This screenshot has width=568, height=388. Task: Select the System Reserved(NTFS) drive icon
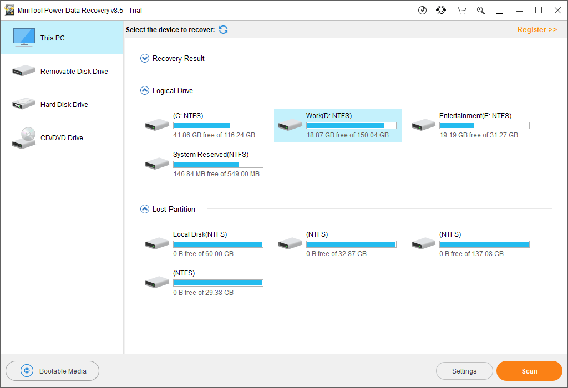point(157,164)
